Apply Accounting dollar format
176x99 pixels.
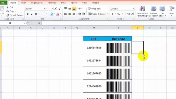(x=112, y=14)
